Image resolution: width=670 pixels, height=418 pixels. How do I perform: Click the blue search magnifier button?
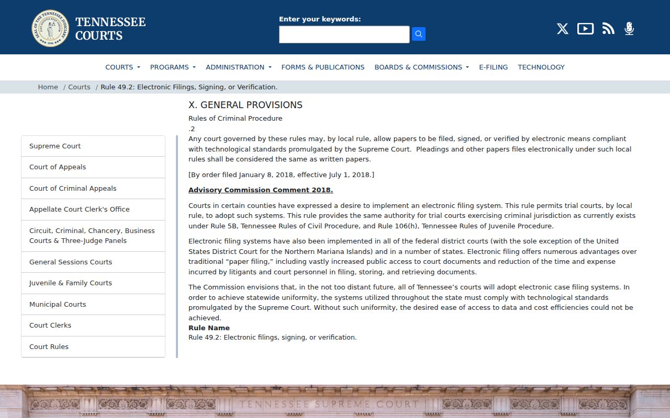(x=419, y=34)
